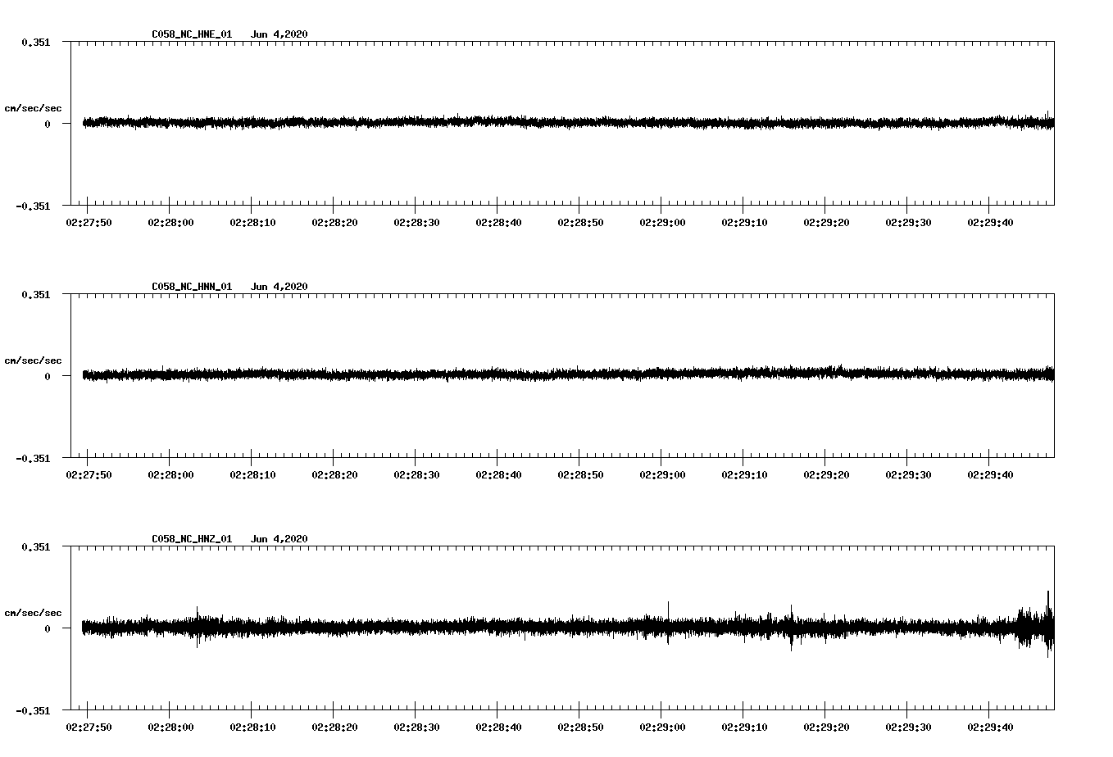This screenshot has height=757, width=1113.
Task: Click the 02:29:00 time label under HNZ plot
Action: (x=662, y=728)
